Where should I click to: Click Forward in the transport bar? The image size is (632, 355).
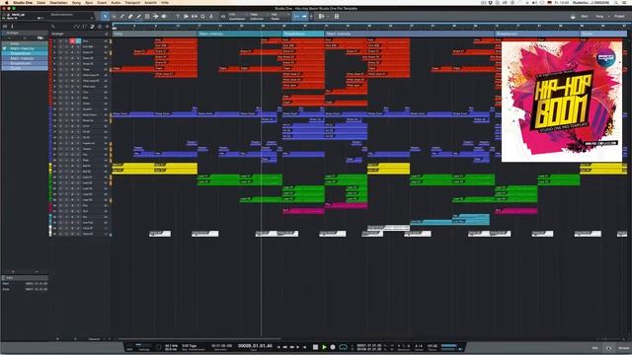[292, 347]
